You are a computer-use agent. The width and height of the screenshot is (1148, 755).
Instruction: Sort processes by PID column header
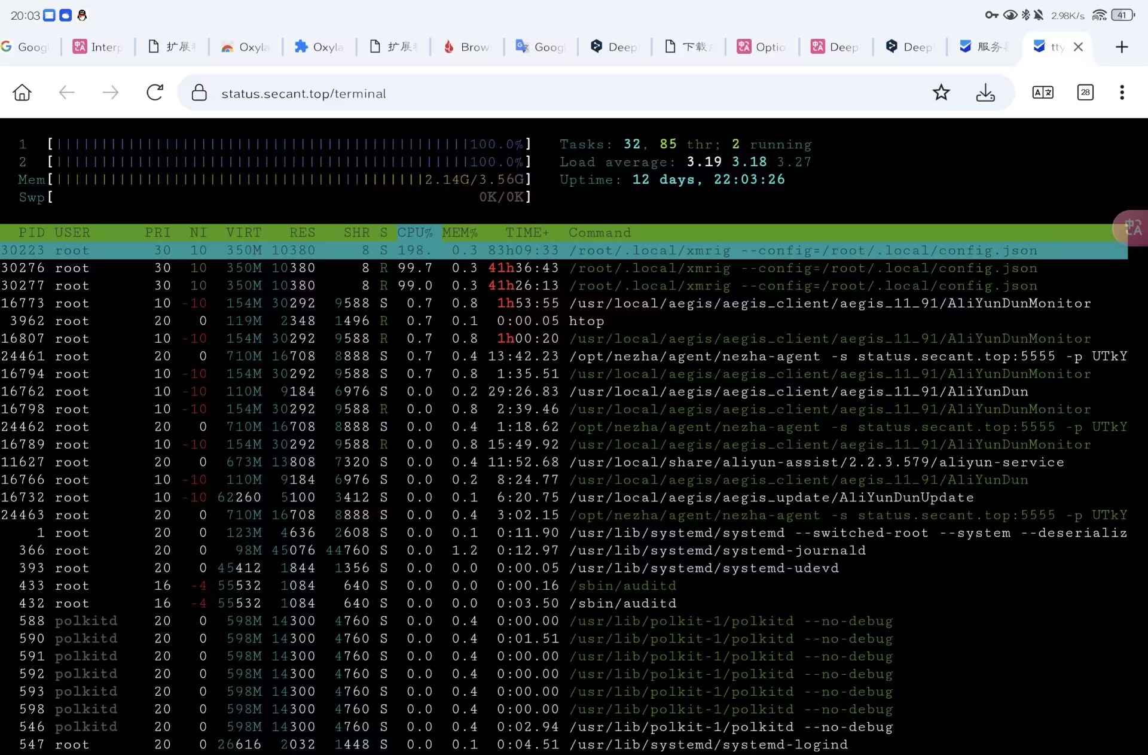pyautogui.click(x=32, y=232)
